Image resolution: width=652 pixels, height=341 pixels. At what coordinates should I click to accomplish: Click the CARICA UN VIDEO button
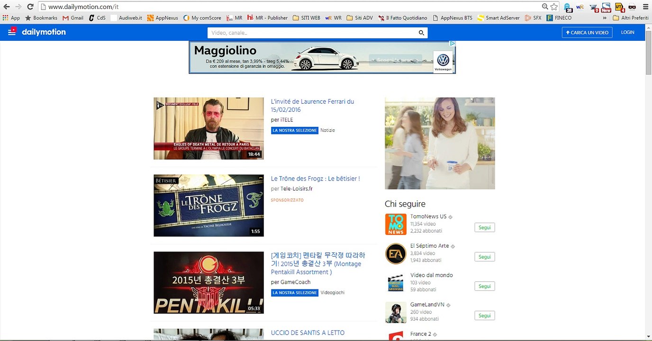tap(587, 32)
